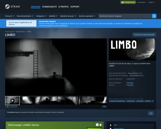Play the trailer video thumbnail
Viewport: 161px width, 129px height.
pyautogui.click(x=13, y=100)
